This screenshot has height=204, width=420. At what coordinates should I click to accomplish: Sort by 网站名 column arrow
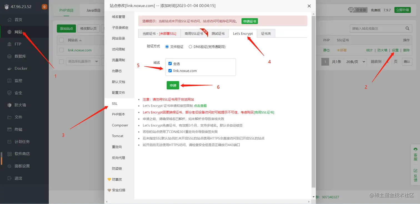pyautogui.click(x=81, y=41)
